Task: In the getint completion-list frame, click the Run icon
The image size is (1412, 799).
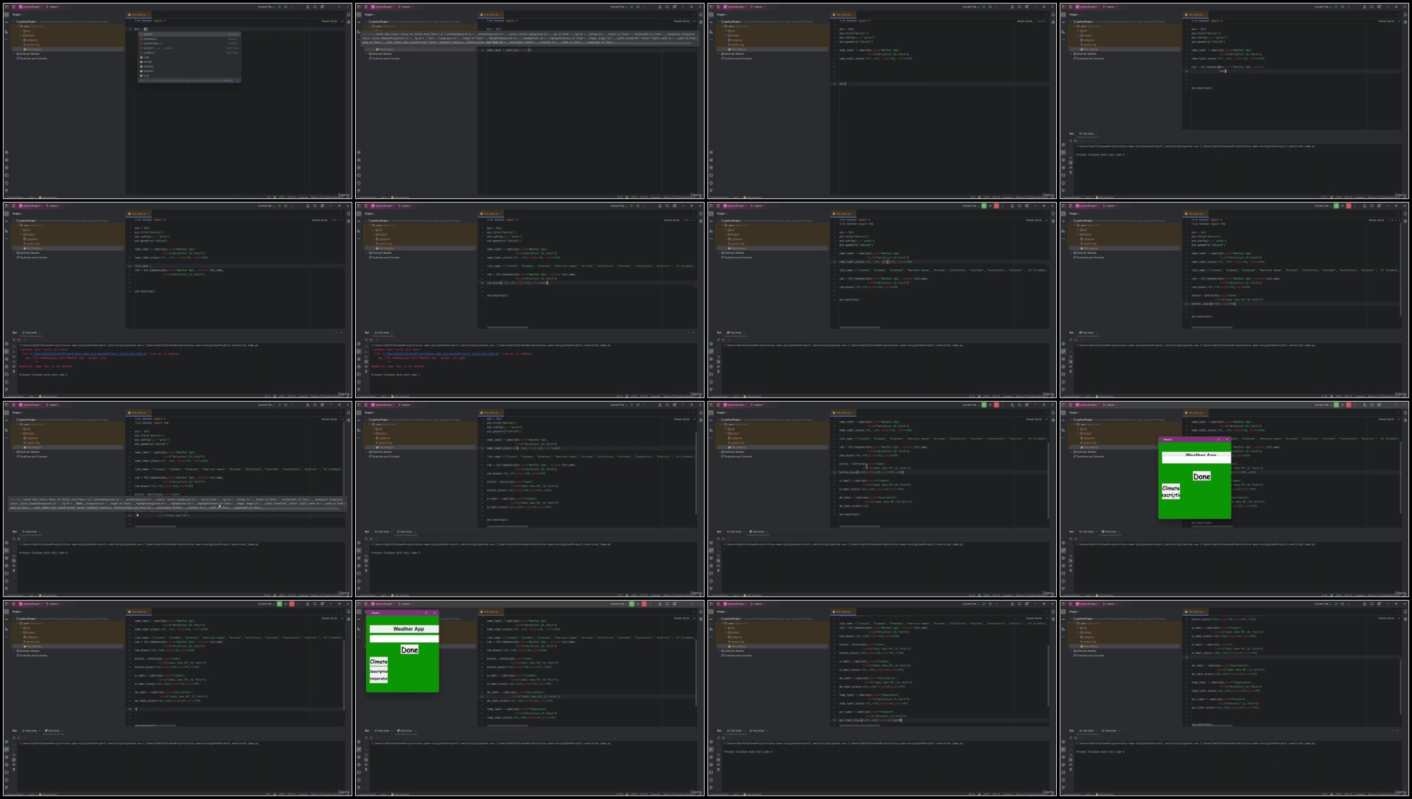Action: click(x=279, y=7)
